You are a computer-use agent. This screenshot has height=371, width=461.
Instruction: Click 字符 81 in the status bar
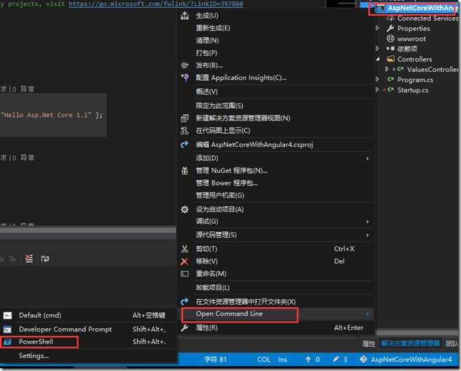(215, 359)
